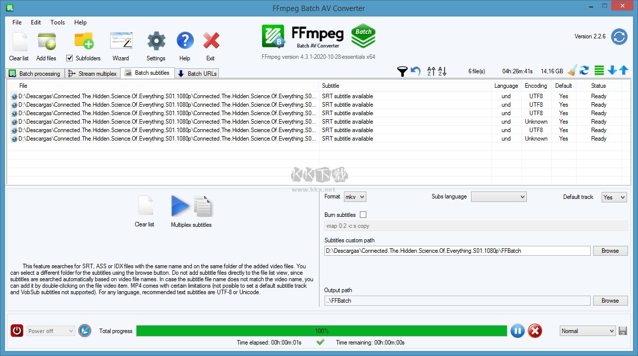Image resolution: width=638 pixels, height=356 pixels.
Task: Click the red X Exit icon
Action: coord(211,41)
